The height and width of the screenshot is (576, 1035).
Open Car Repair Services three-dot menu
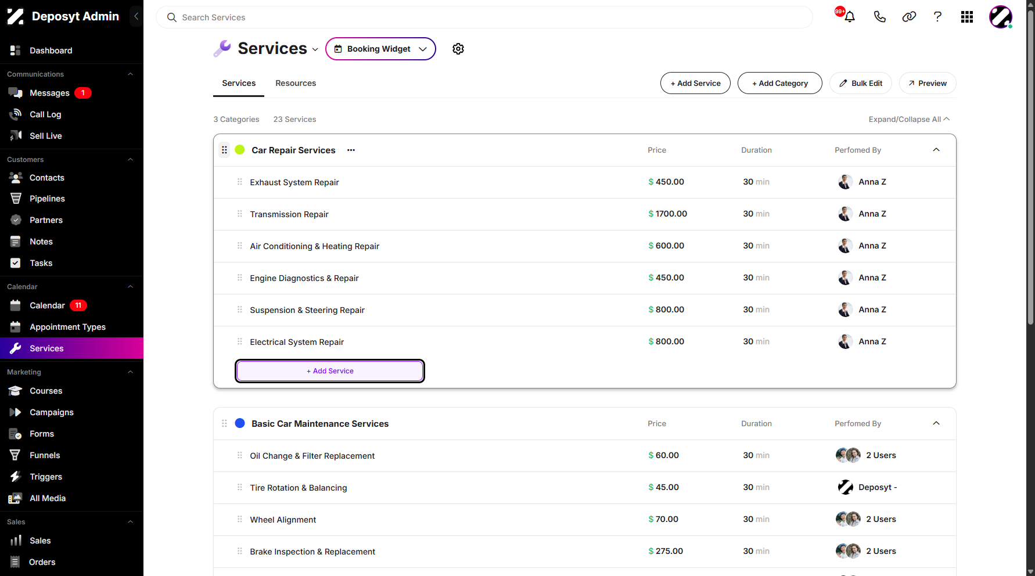tap(351, 150)
